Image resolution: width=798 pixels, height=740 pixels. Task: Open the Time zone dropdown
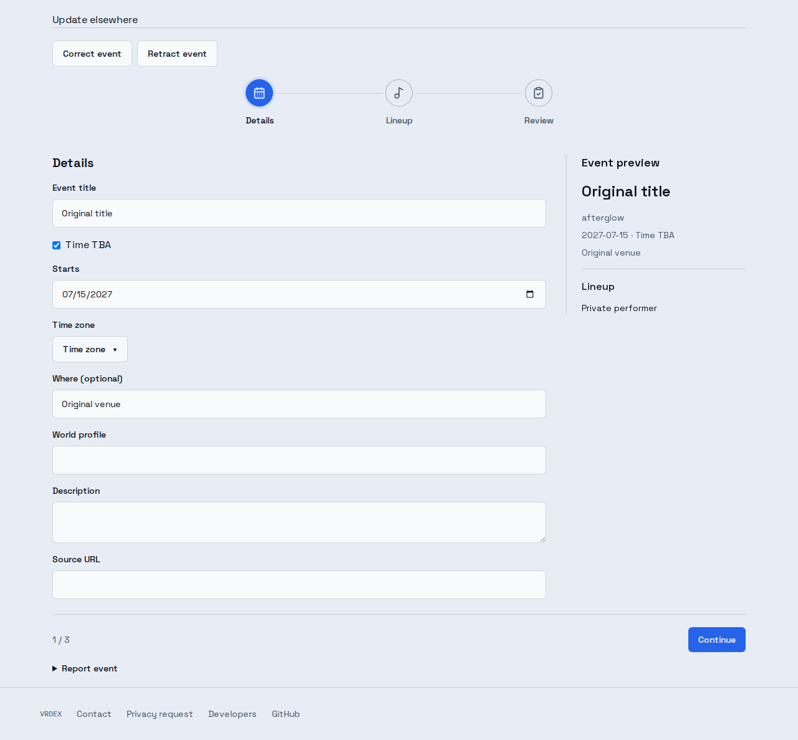pyautogui.click(x=90, y=349)
